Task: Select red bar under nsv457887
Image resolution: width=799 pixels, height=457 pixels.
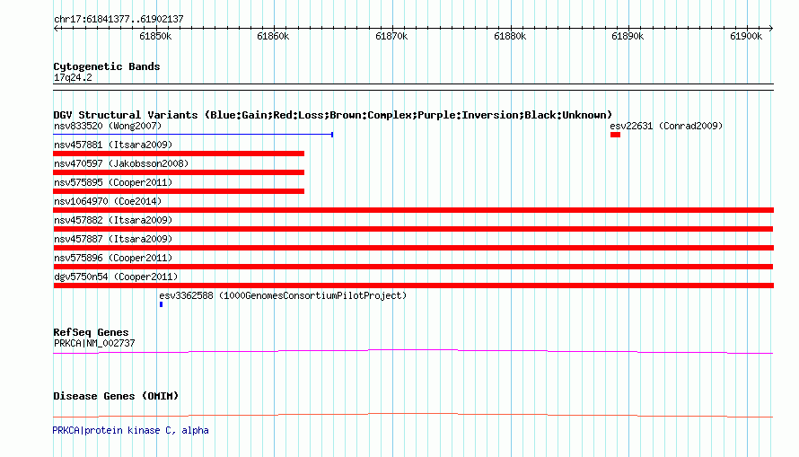Action: 413,248
